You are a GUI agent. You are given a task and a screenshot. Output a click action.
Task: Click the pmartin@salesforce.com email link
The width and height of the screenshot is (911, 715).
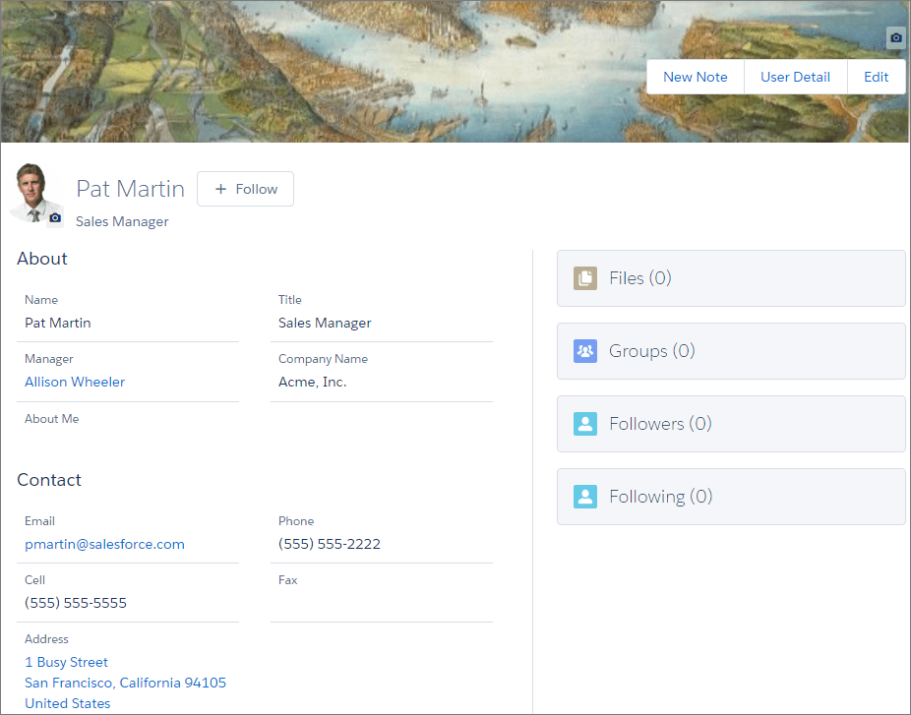[104, 544]
